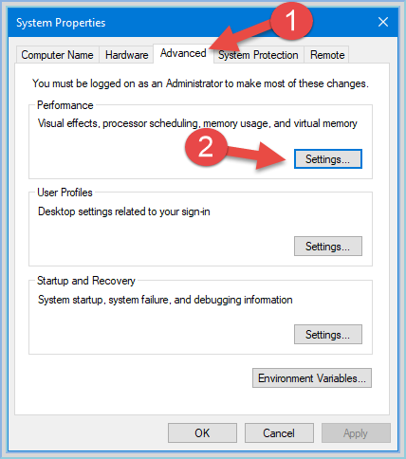Image resolution: width=406 pixels, height=459 pixels.
Task: Open Performance Settings button
Action: click(x=328, y=158)
